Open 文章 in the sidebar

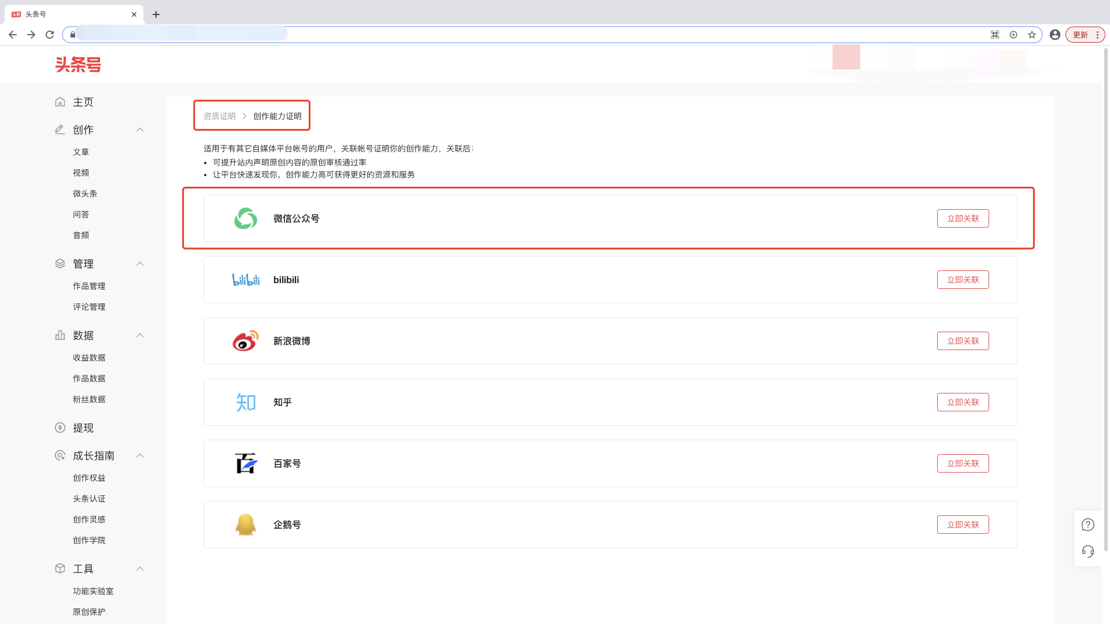(81, 152)
